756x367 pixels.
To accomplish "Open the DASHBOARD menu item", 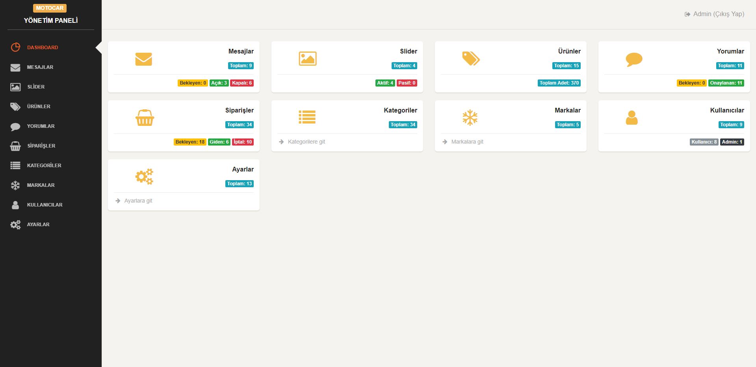I will (43, 47).
